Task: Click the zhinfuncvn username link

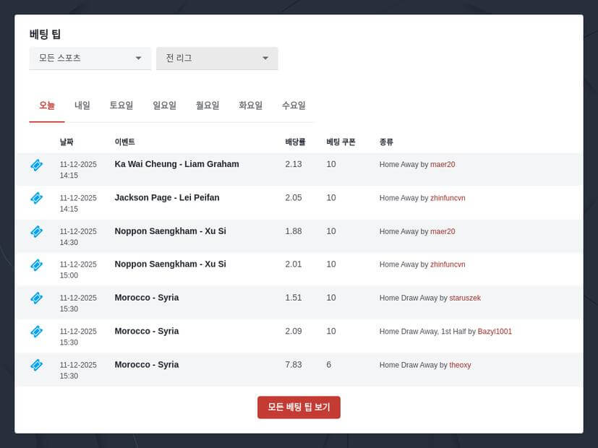Action: click(448, 197)
